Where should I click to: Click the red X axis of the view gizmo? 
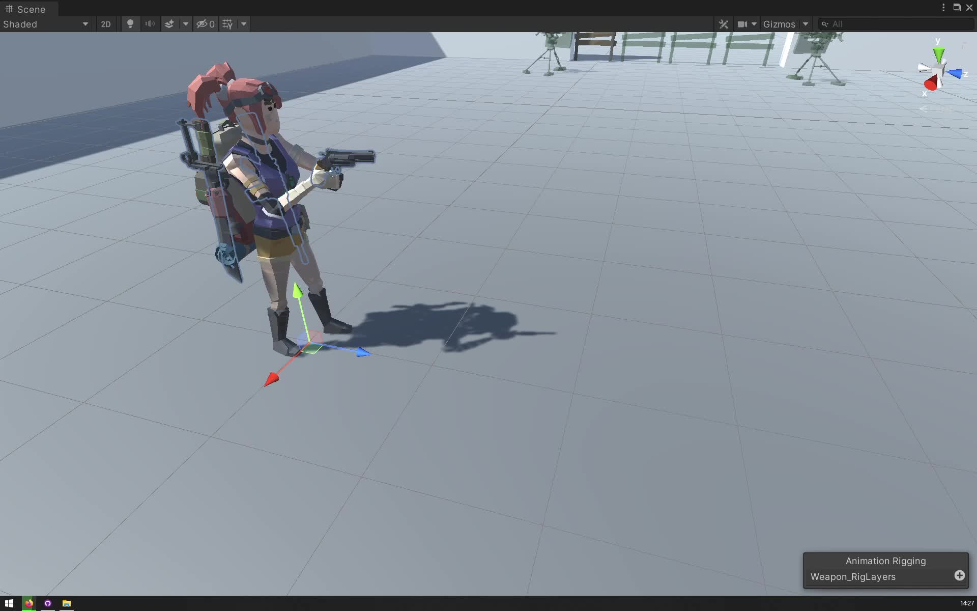pyautogui.click(x=931, y=85)
